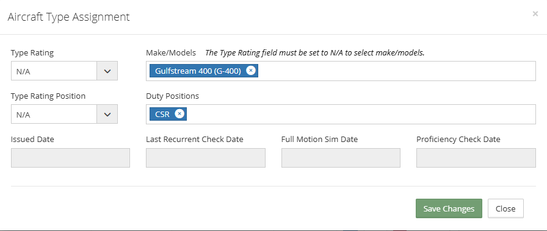Expand the Type Rating dropdown arrow

point(107,71)
